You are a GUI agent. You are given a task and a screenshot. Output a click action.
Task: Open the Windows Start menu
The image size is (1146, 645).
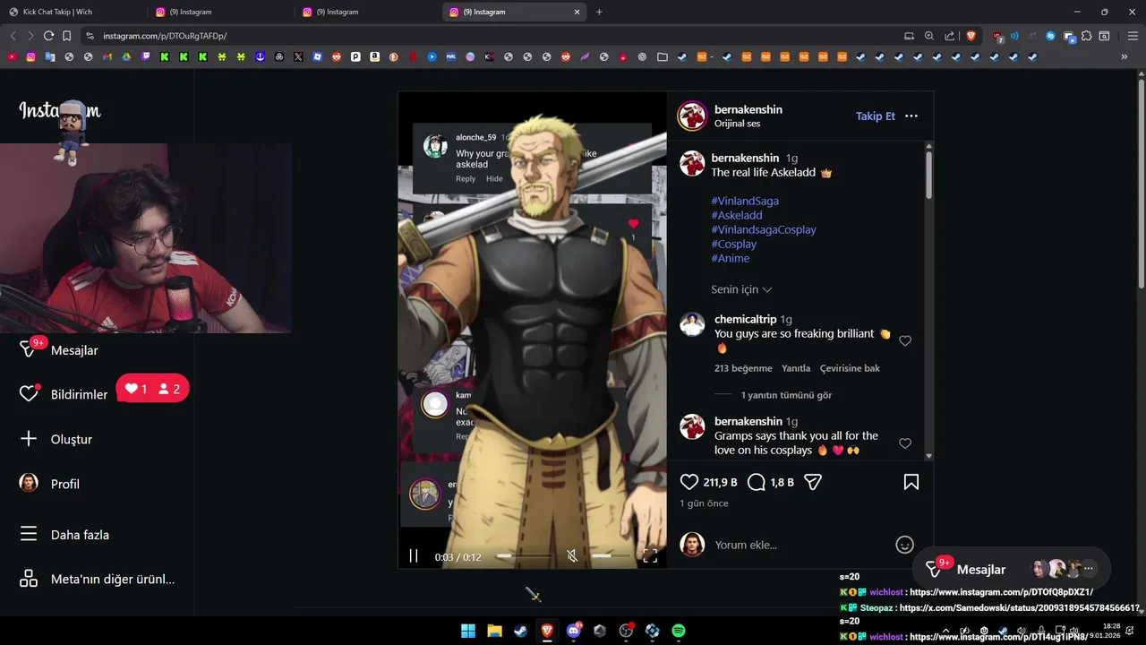click(468, 631)
